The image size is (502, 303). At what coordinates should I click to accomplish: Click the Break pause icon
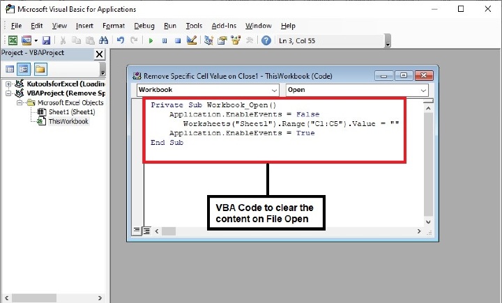pyautogui.click(x=165, y=41)
